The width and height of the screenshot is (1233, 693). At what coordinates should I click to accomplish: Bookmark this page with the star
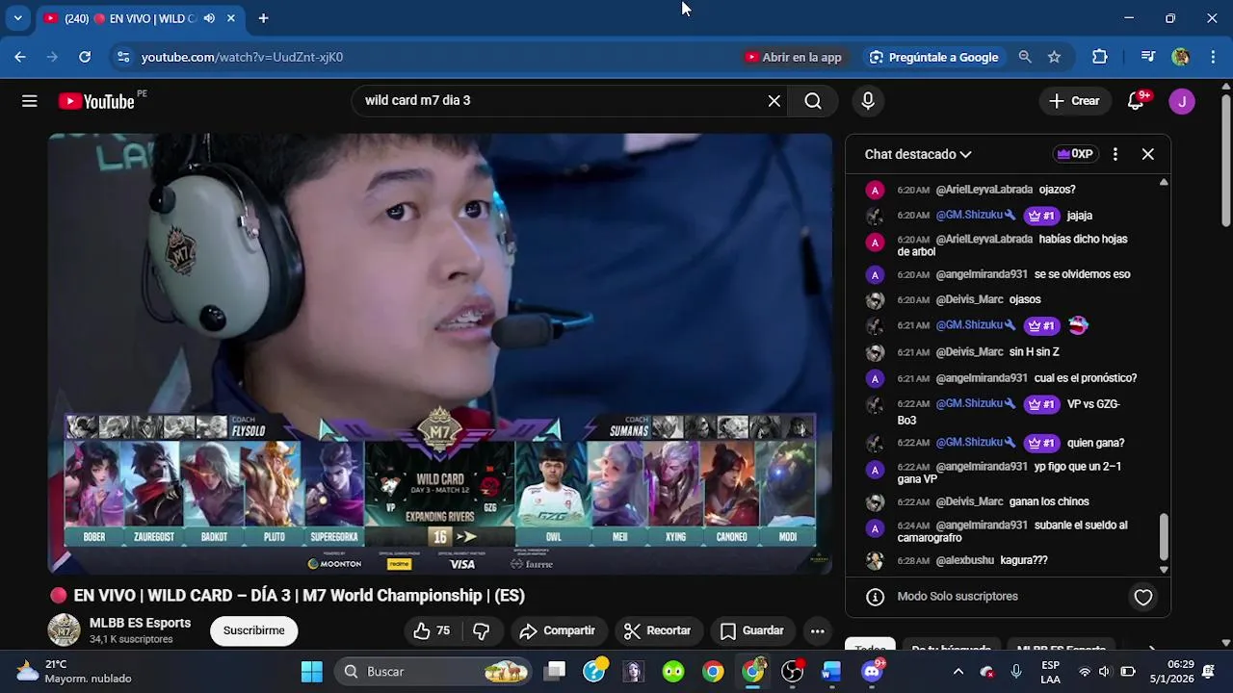[1054, 57]
